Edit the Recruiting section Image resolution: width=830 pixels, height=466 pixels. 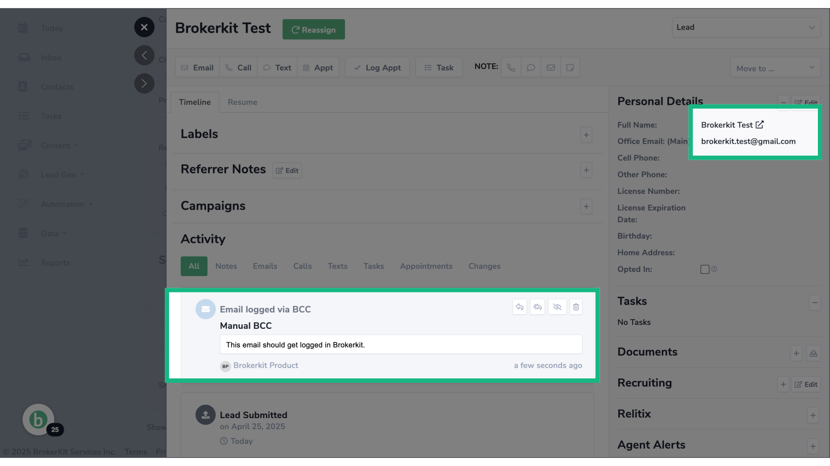(806, 384)
